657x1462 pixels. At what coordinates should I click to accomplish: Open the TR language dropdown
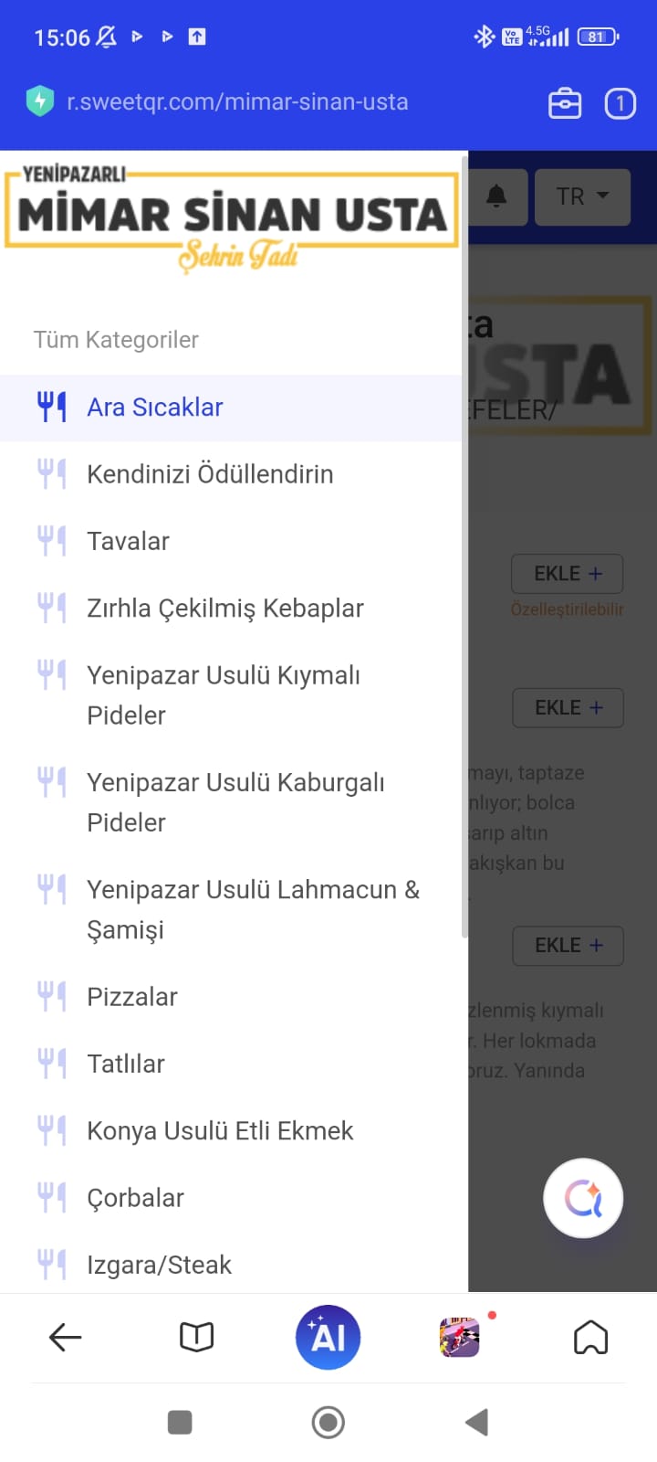pos(582,196)
